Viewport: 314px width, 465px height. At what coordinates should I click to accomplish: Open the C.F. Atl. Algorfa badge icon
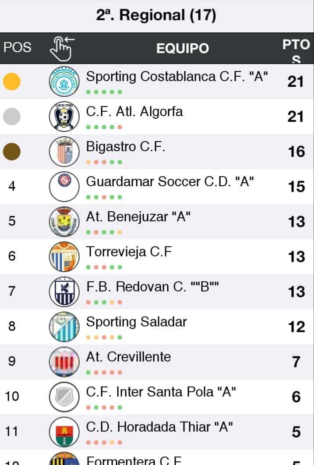click(x=64, y=117)
